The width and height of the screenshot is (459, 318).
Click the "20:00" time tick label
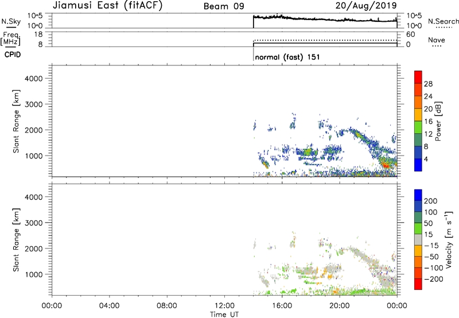point(339,306)
